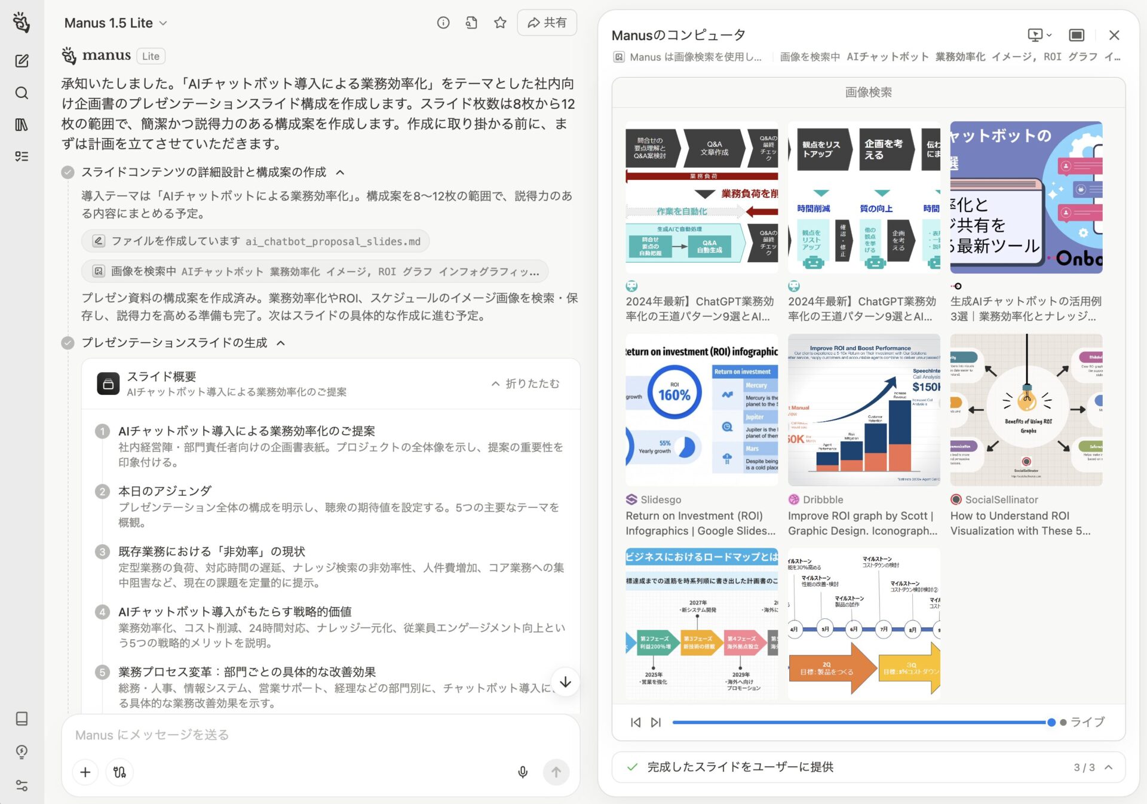Enter fullscreen in the Manus computer panel
This screenshot has width=1147, height=804.
click(1078, 35)
